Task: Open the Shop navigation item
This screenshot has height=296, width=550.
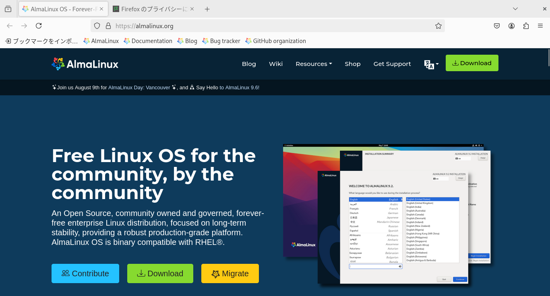Action: [x=353, y=64]
